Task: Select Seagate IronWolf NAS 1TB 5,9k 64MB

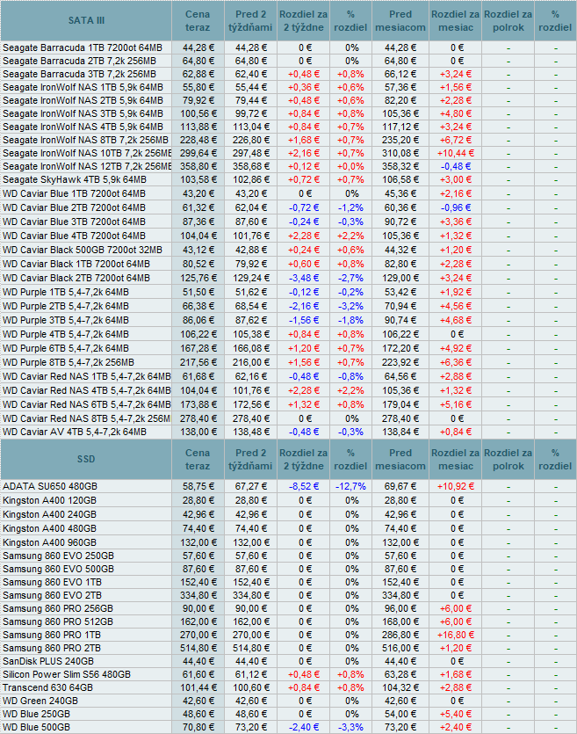Action: click(83, 87)
